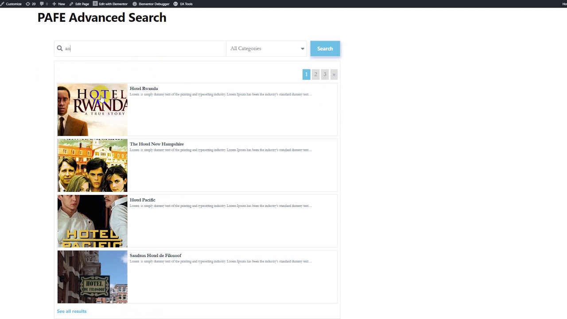Click the next page arrow
The height and width of the screenshot is (319, 567).
(x=334, y=74)
